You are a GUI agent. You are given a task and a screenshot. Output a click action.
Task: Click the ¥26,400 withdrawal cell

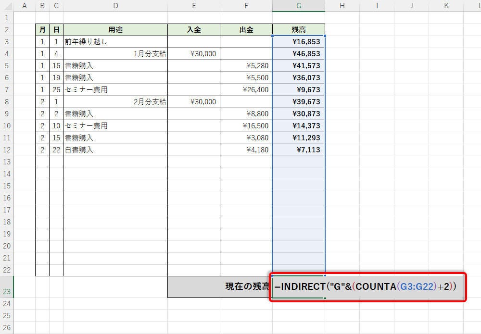(x=246, y=90)
